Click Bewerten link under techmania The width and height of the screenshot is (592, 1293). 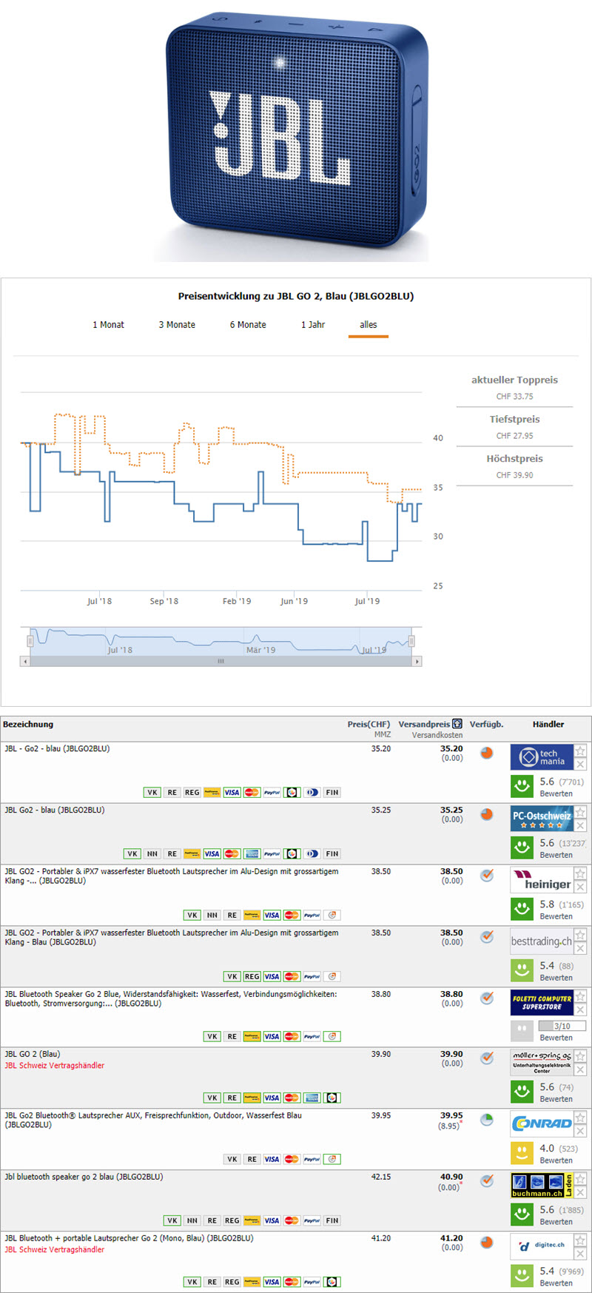[x=556, y=794]
